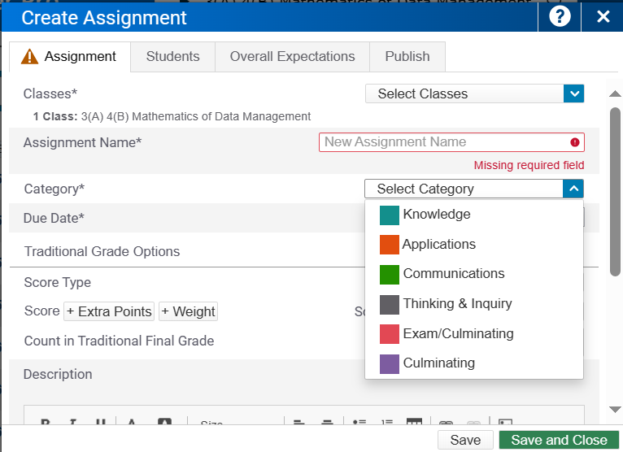Insert a table in the description editor
The width and height of the screenshot is (623, 452).
(414, 423)
